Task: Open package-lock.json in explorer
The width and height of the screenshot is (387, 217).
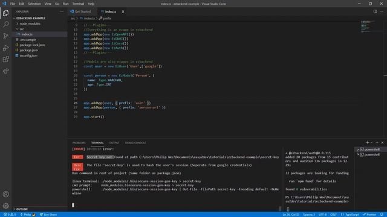Action: coord(32,45)
